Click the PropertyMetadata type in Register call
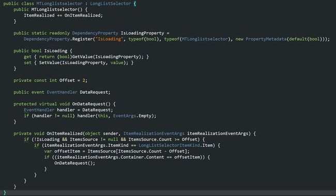 pyautogui.click(x=266, y=39)
